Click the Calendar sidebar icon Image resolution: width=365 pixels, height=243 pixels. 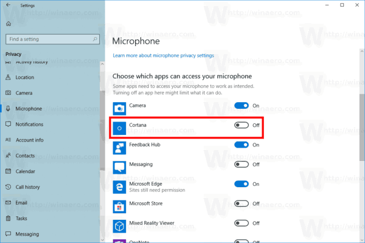(8, 171)
